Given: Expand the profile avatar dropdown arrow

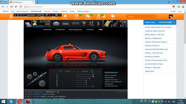Looking at the screenshot, I should [x=174, y=16].
